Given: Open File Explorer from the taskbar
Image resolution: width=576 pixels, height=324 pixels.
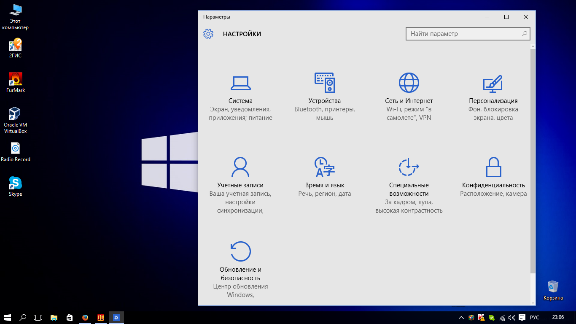Looking at the screenshot, I should (x=54, y=318).
